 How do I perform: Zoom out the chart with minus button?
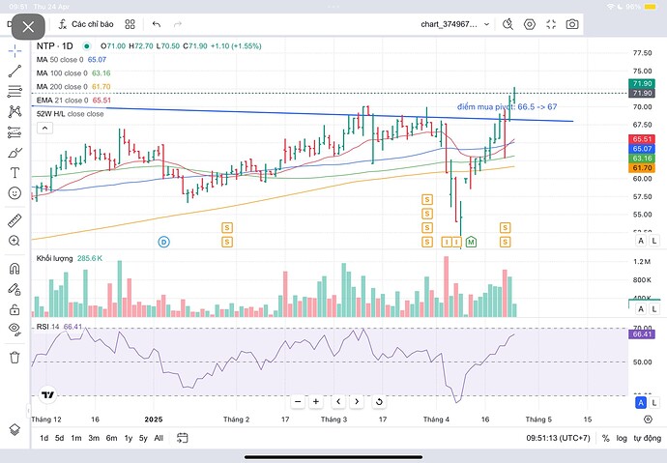pos(298,401)
